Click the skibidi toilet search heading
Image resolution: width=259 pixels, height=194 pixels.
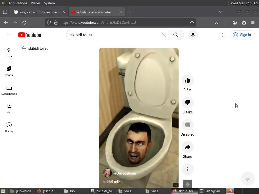pyautogui.click(x=38, y=48)
